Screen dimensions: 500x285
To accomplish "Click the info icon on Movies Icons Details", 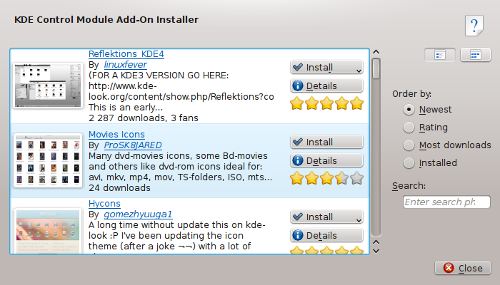I will pos(299,160).
